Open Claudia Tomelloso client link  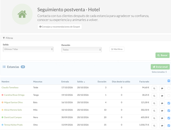(x=10, y=88)
